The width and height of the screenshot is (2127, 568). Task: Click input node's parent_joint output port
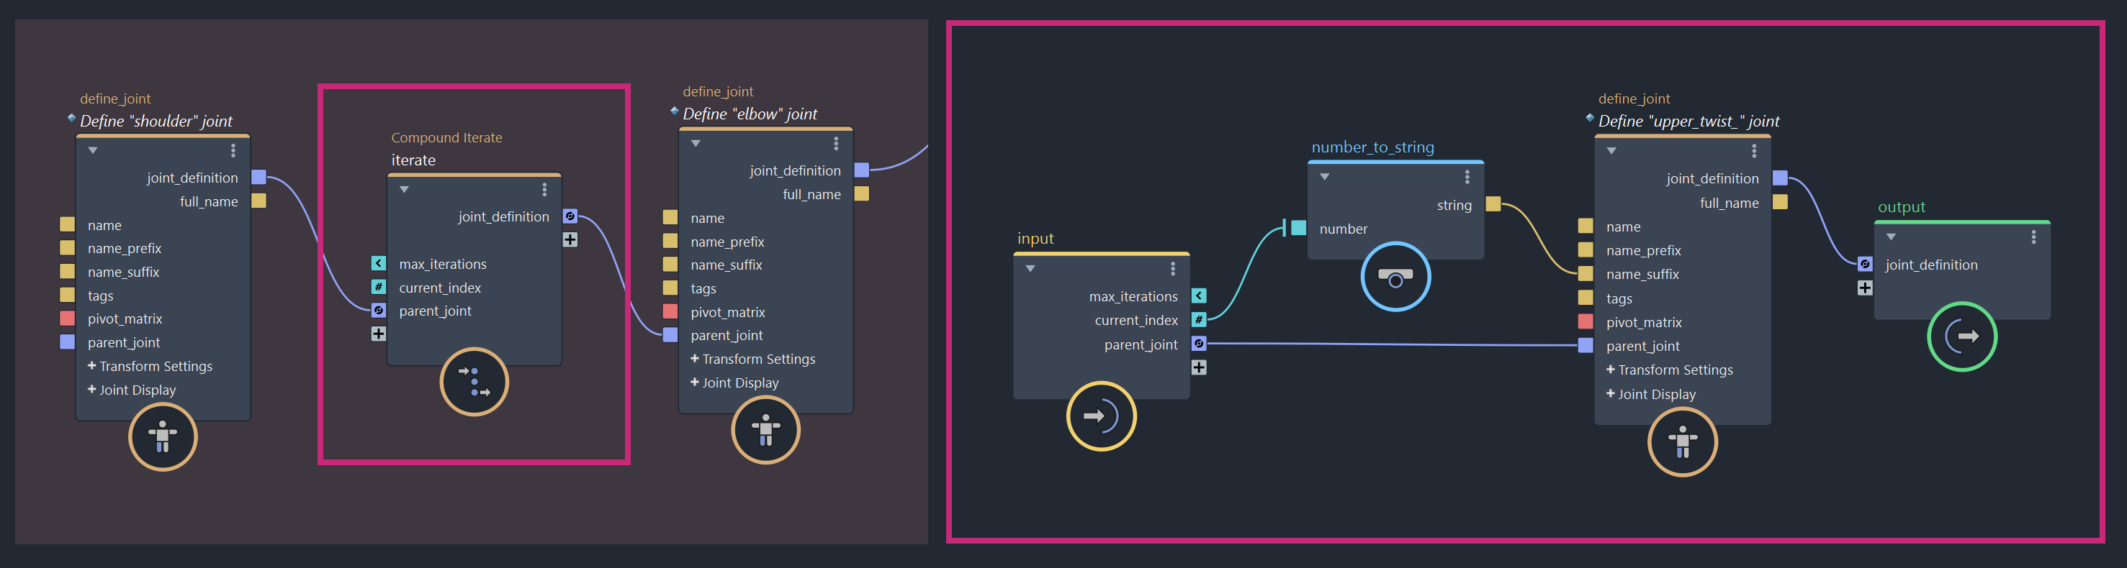pos(1199,344)
